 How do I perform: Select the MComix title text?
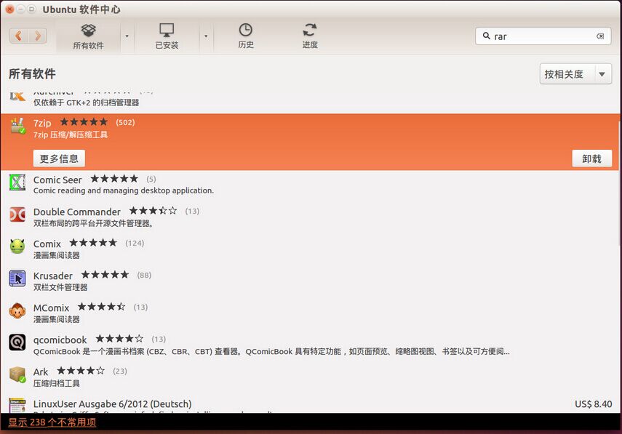pos(51,308)
